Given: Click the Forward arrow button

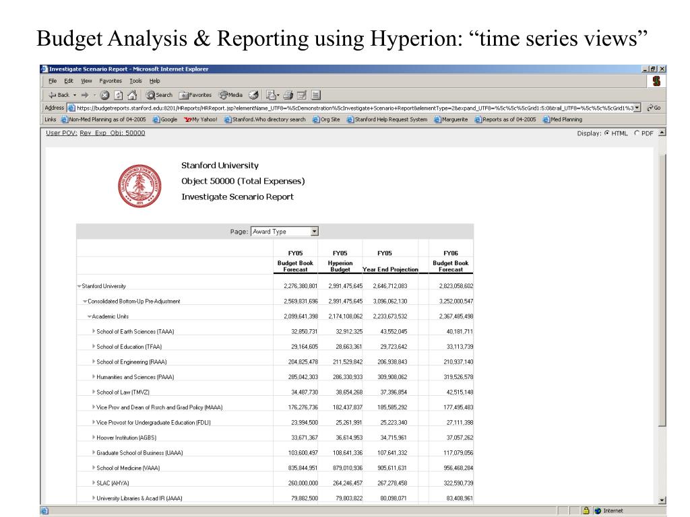Looking at the screenshot, I should (85, 95).
